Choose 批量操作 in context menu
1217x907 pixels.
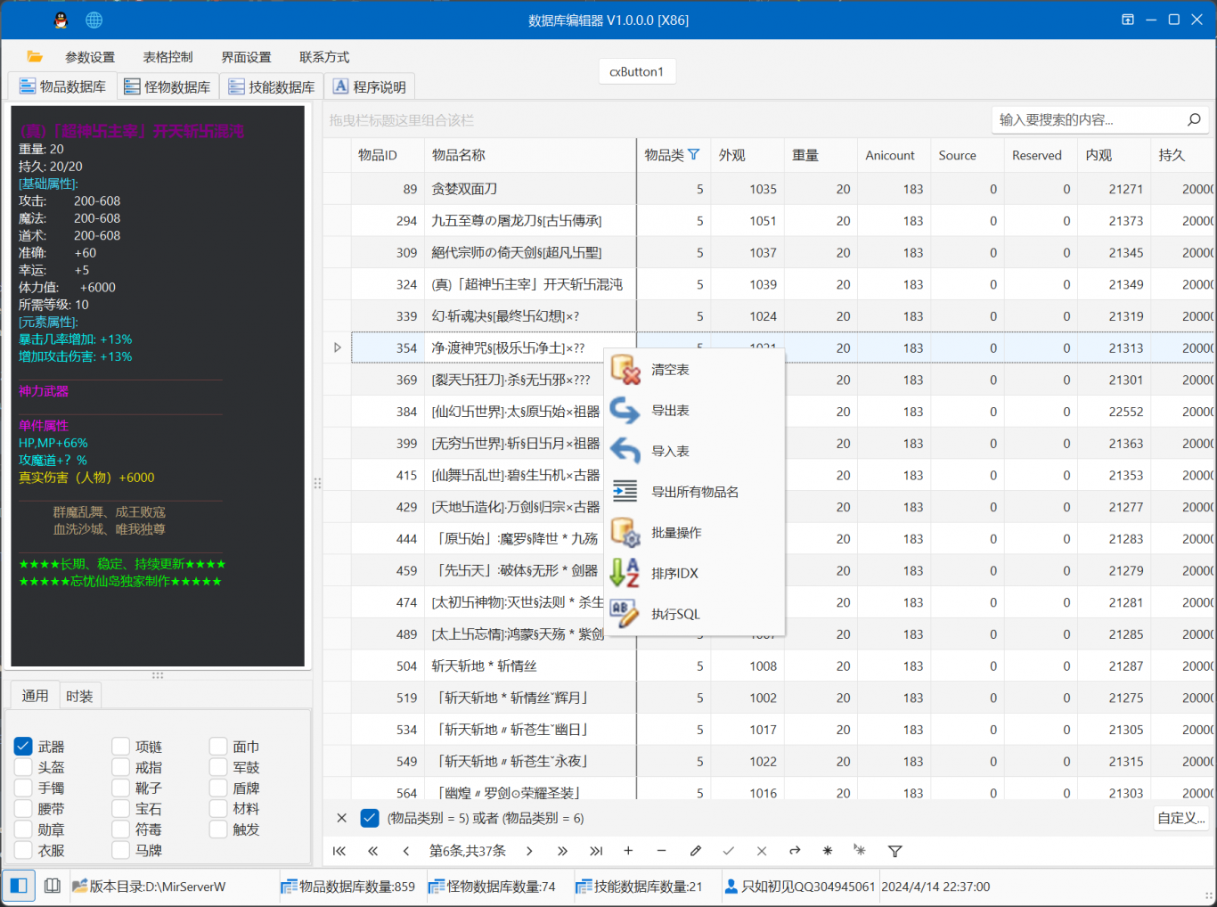pyautogui.click(x=695, y=533)
